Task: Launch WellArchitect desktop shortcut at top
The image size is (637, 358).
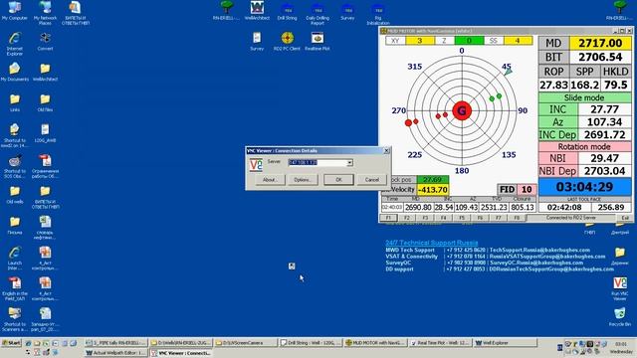Action: 257,11
